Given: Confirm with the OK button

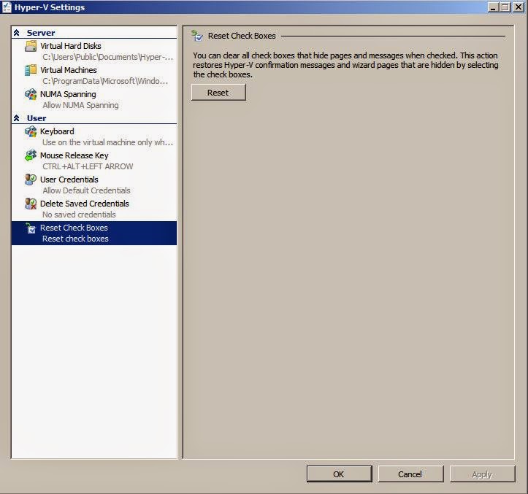Looking at the screenshot, I should 339,474.
